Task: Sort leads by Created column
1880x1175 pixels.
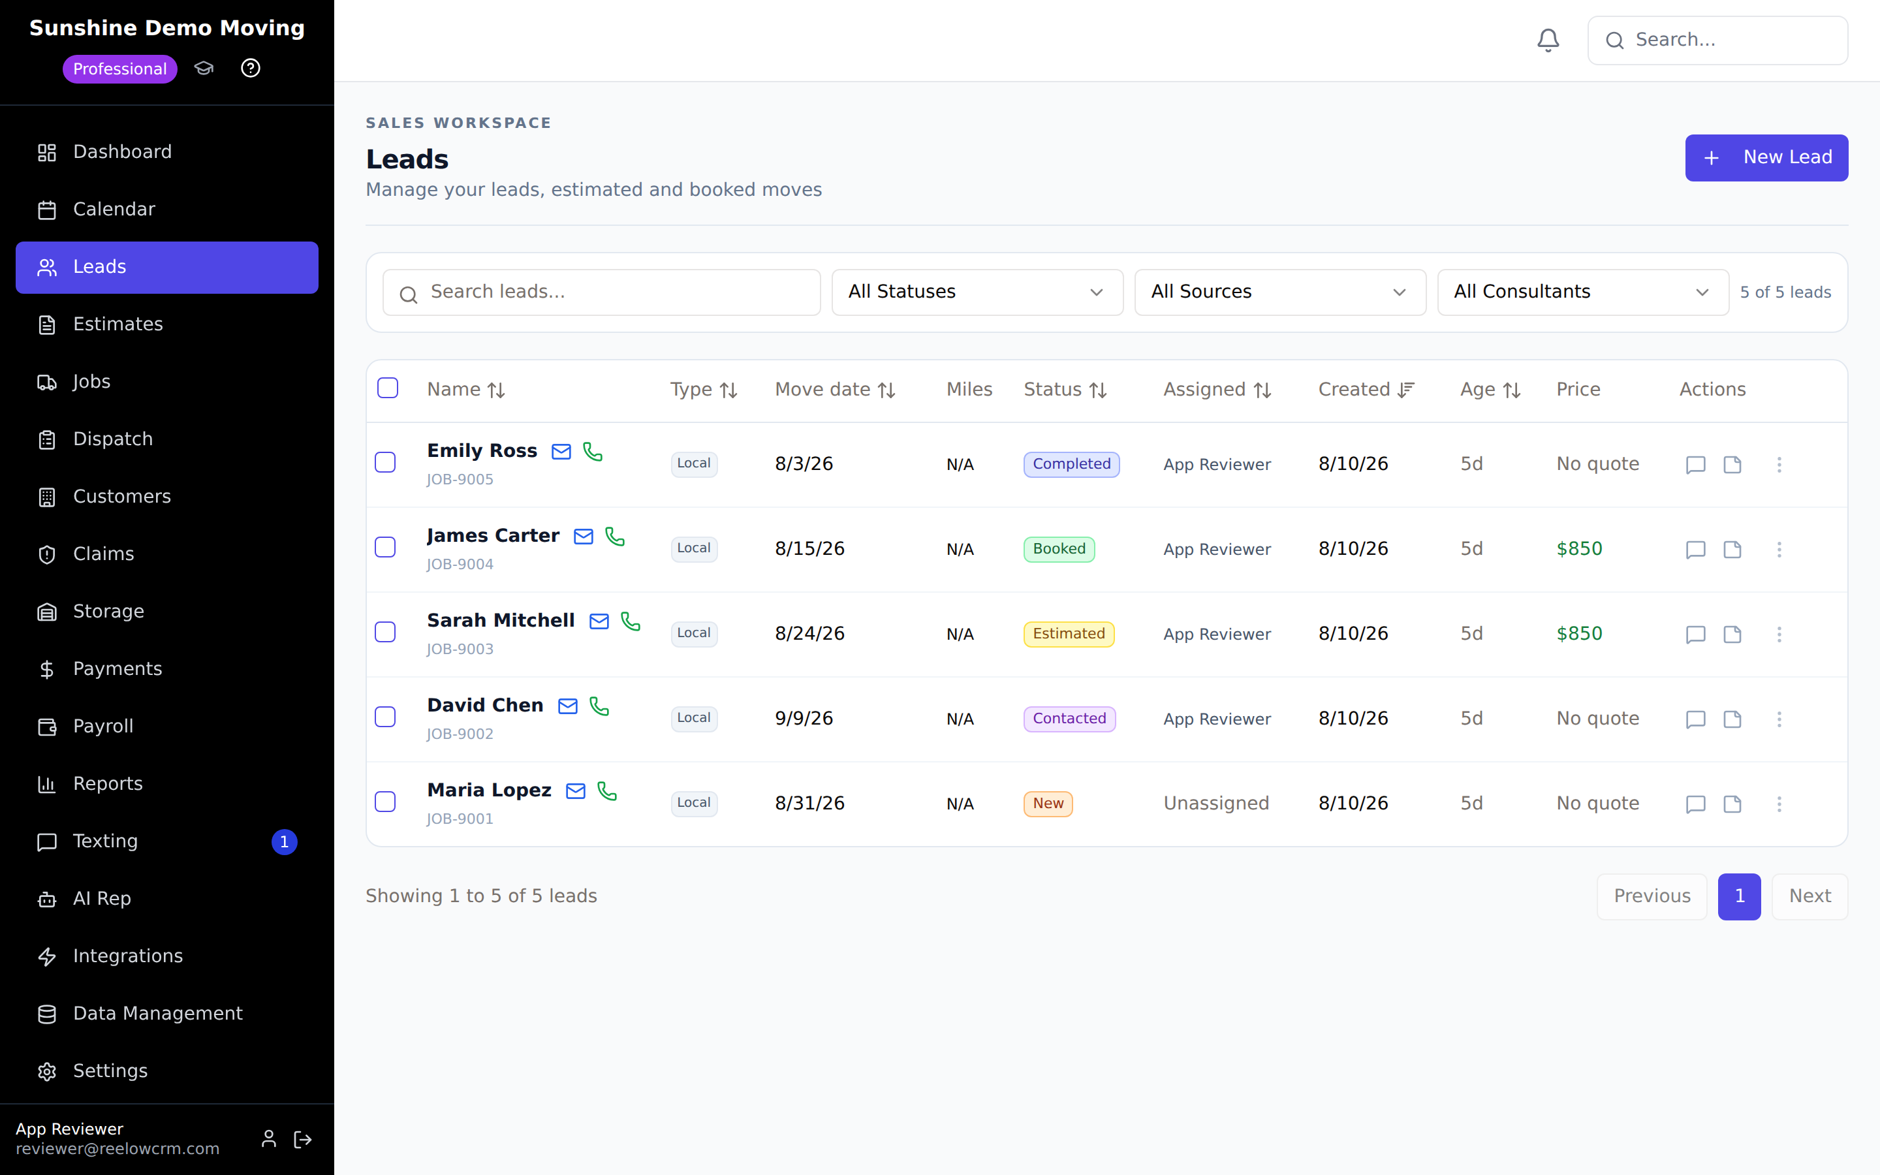Action: tap(1366, 389)
